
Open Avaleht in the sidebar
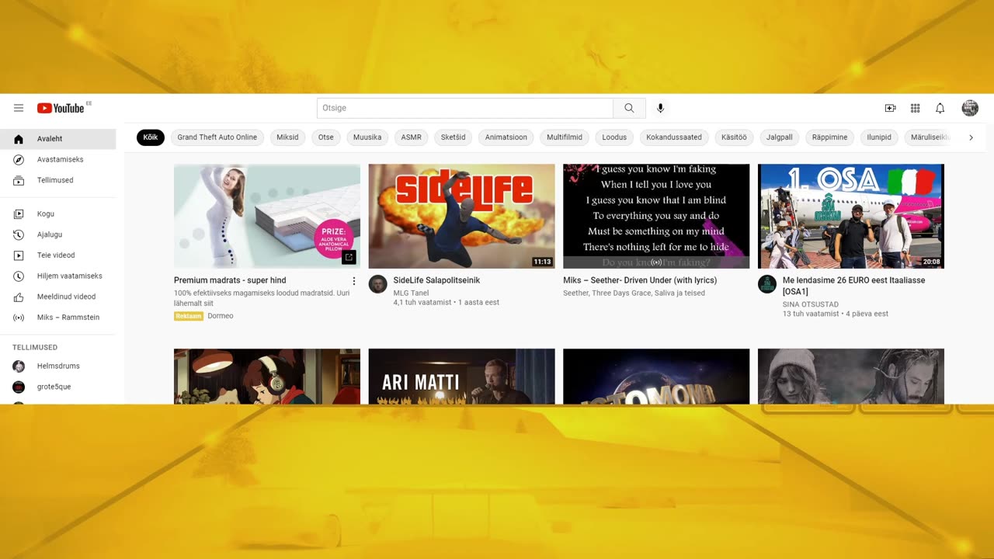pos(58,139)
